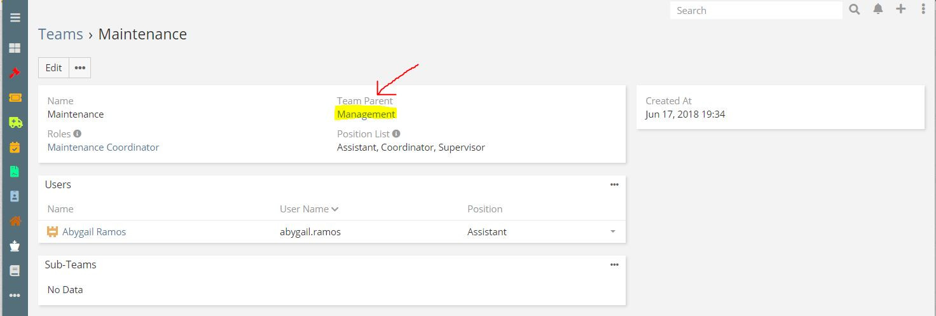Open the Edit button's more-actions dropdown
936x316 pixels.
[79, 68]
